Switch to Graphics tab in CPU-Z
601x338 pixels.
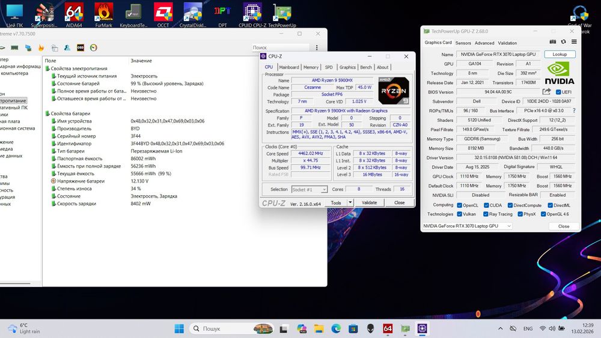tap(347, 67)
